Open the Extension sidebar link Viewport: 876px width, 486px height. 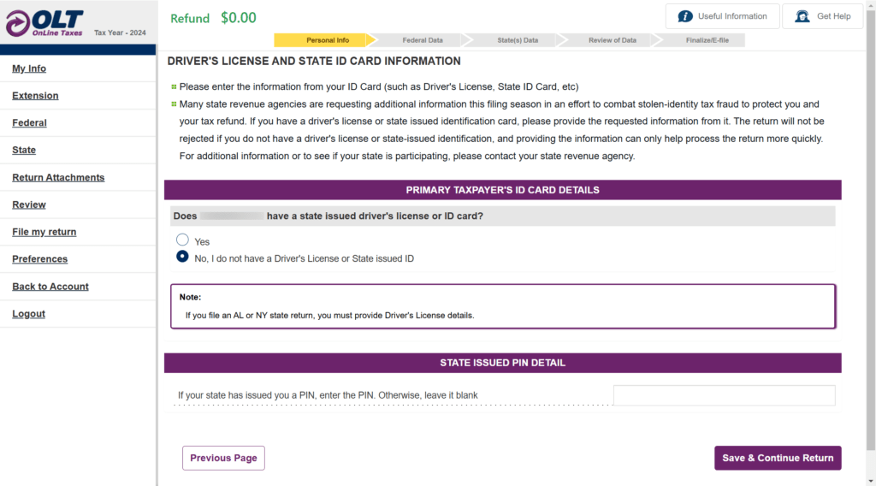[35, 96]
